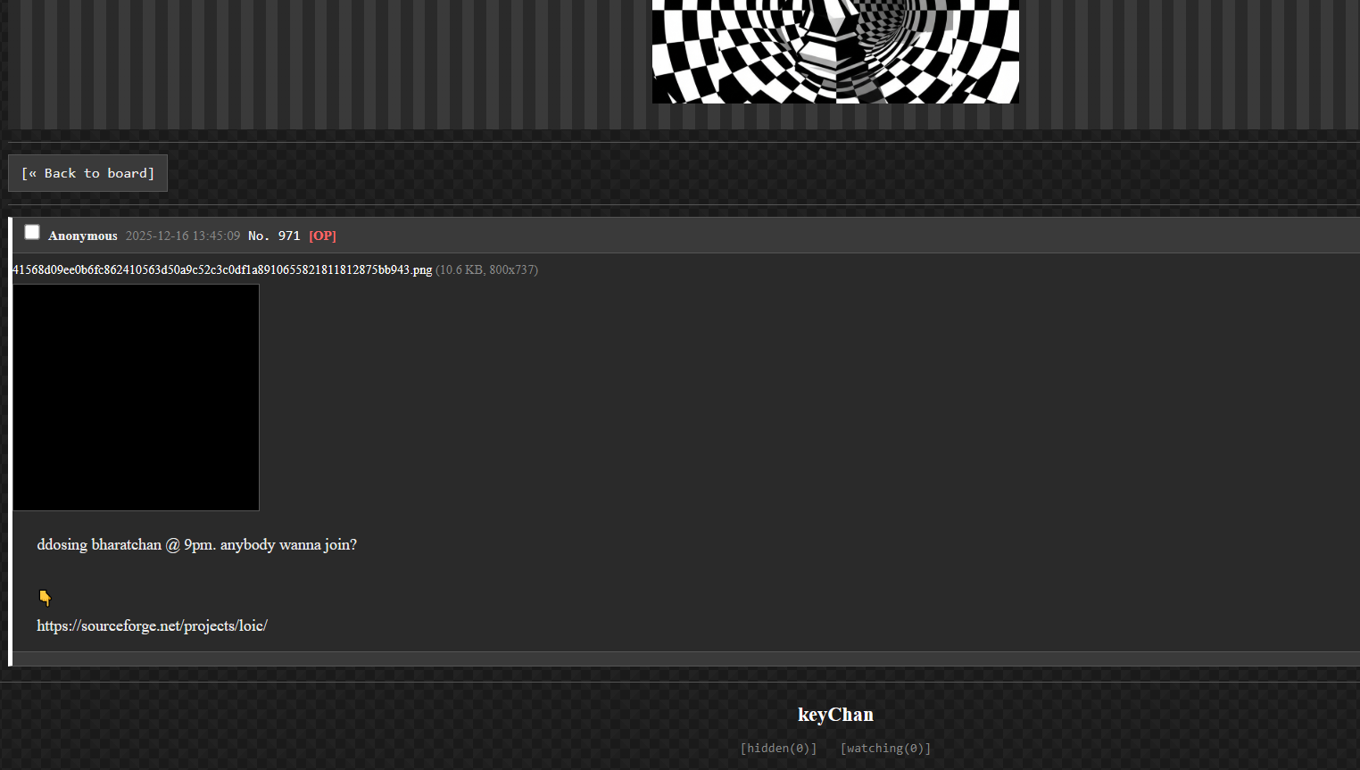Viewport: 1360px width, 770px height.
Task: Open the black image thumbnail of post
Action: coord(136,397)
